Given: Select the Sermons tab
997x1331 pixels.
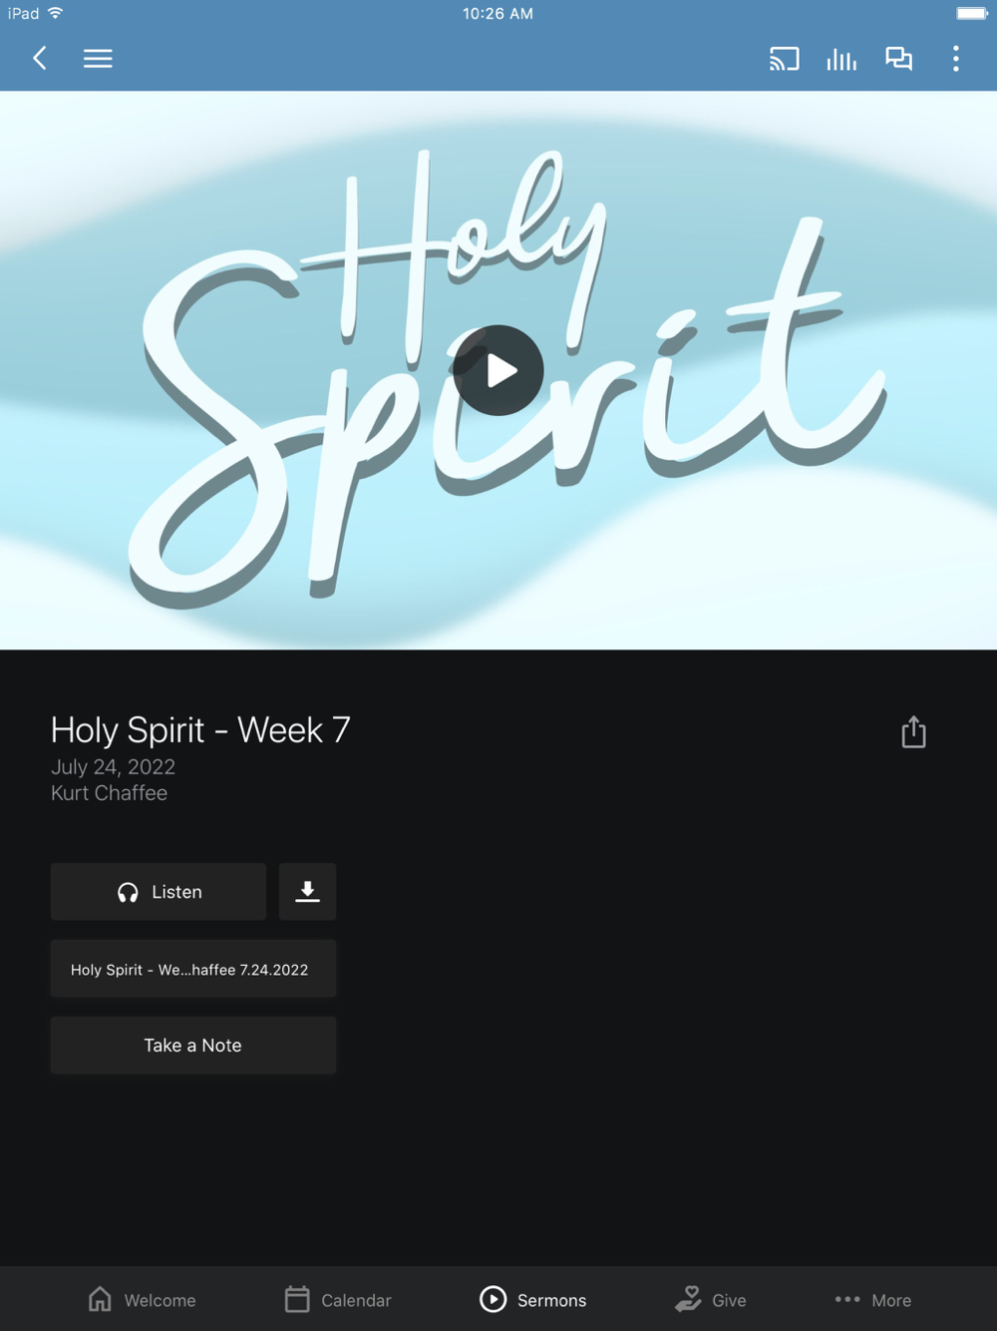Looking at the screenshot, I should 533,1300.
